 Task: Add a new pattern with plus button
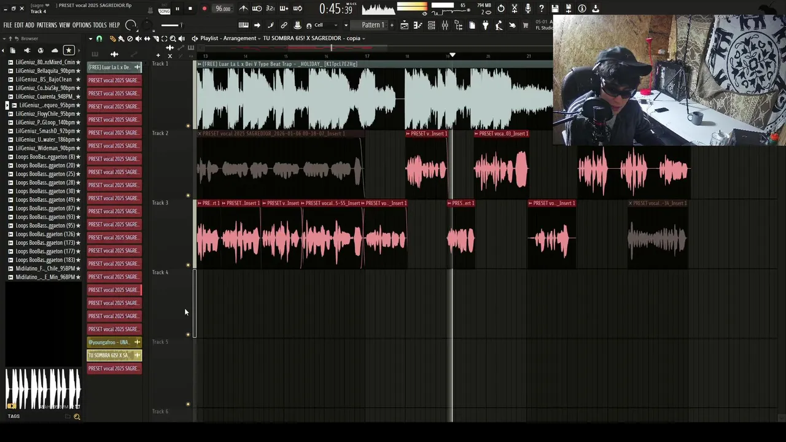392,25
